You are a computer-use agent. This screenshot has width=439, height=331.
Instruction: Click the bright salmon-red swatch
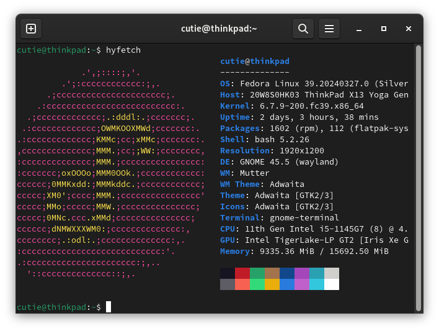(242, 284)
